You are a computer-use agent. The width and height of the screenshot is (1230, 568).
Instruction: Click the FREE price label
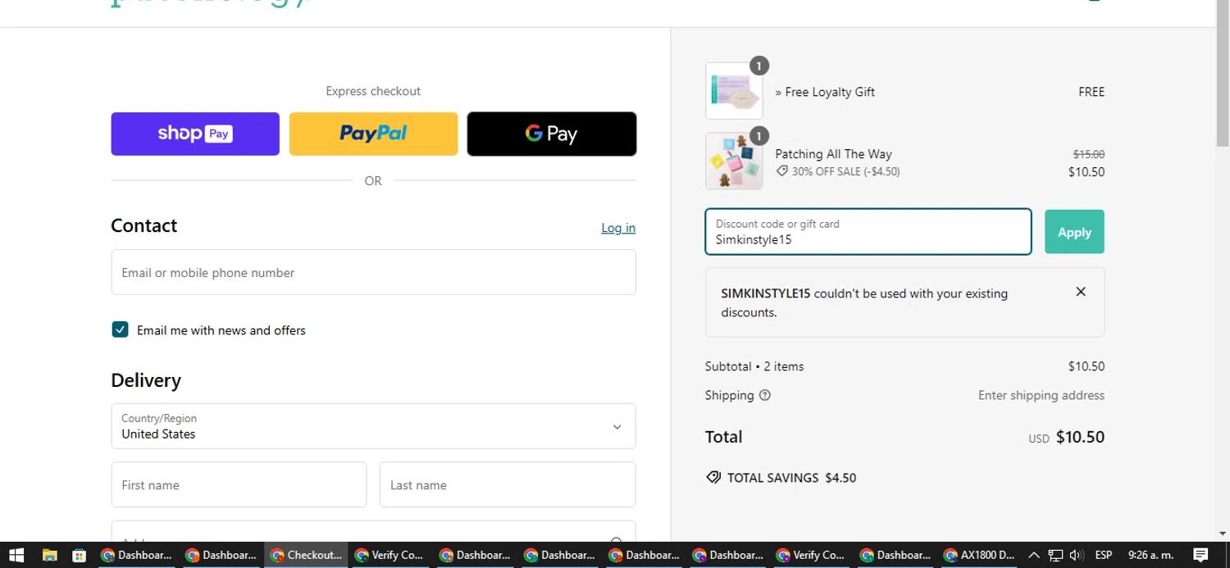point(1091,92)
